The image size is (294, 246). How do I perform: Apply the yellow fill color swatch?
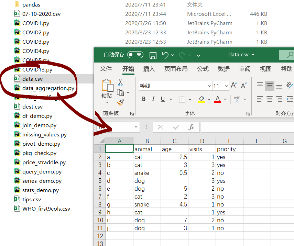click(x=202, y=99)
